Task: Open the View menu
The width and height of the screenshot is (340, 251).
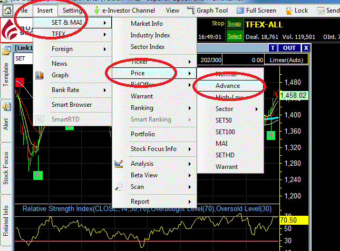Action: (x=172, y=11)
